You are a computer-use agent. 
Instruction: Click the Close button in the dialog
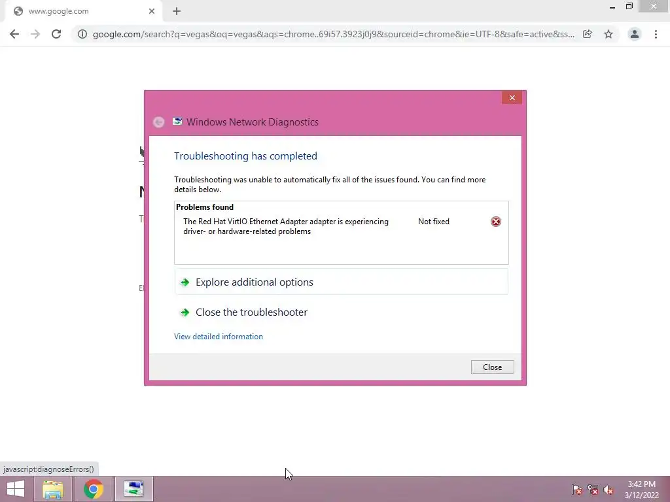(x=492, y=367)
